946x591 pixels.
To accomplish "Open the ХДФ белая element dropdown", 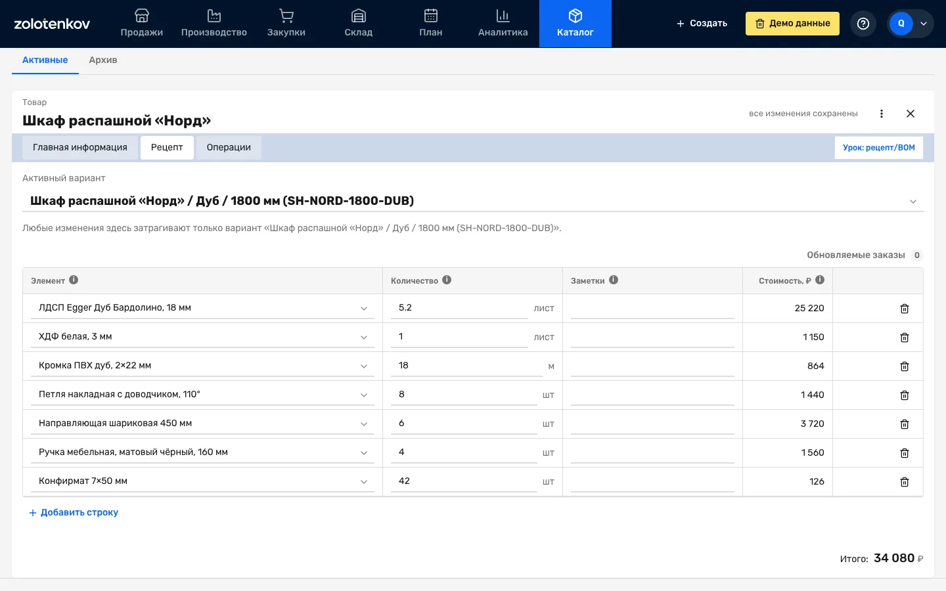I will point(202,337).
